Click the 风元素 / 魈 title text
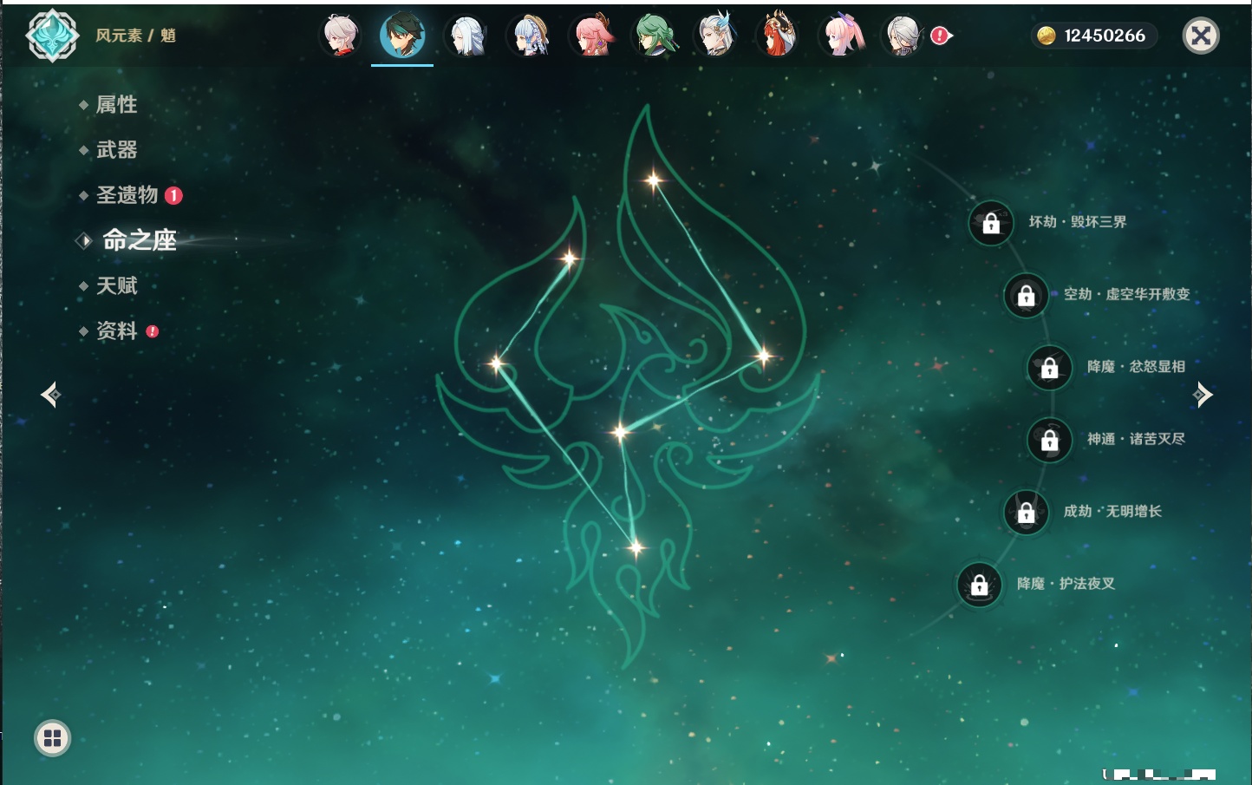This screenshot has width=1252, height=785. pyautogui.click(x=135, y=36)
